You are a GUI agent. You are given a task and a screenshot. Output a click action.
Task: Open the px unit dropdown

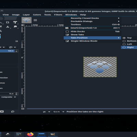coord(47,112)
